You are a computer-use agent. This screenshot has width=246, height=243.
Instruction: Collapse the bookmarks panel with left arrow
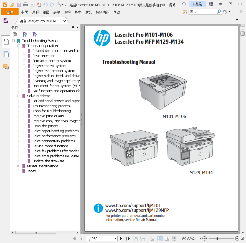click(77, 27)
